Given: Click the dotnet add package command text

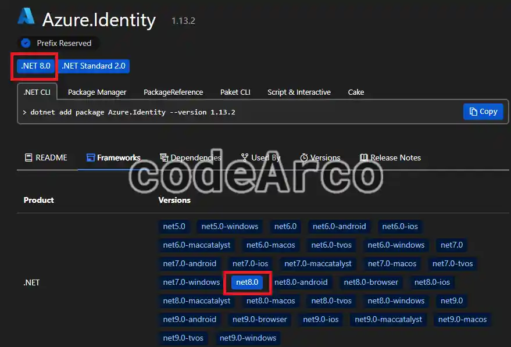Looking at the screenshot, I should point(133,112).
